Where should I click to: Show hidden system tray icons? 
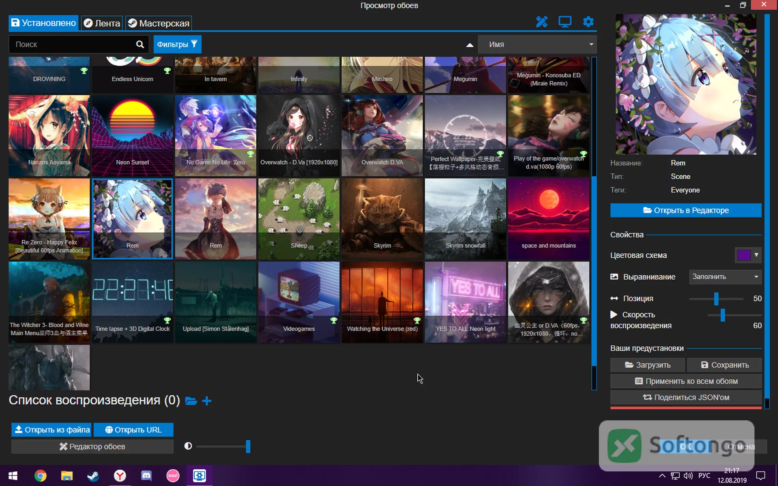662,475
